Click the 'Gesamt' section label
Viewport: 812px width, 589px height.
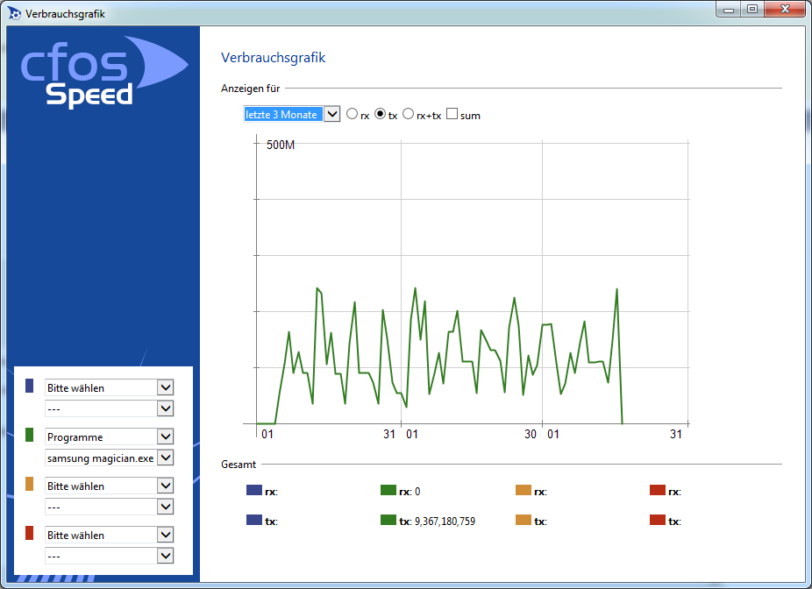point(239,465)
